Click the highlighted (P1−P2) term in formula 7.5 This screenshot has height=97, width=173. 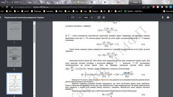[x=127, y=73]
